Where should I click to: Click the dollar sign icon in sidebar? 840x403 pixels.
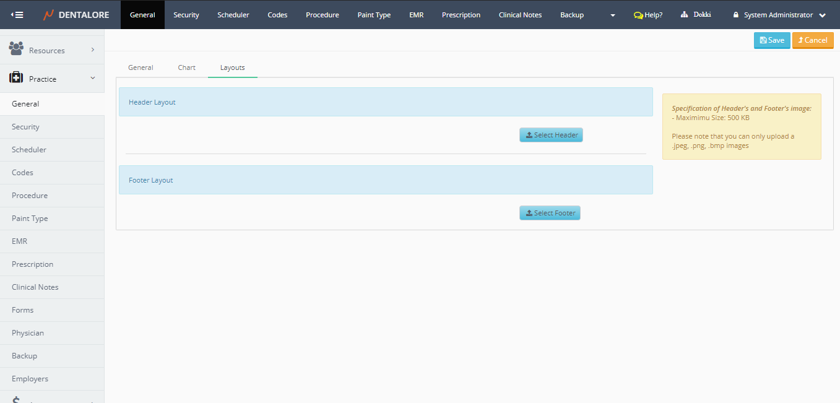point(17,399)
